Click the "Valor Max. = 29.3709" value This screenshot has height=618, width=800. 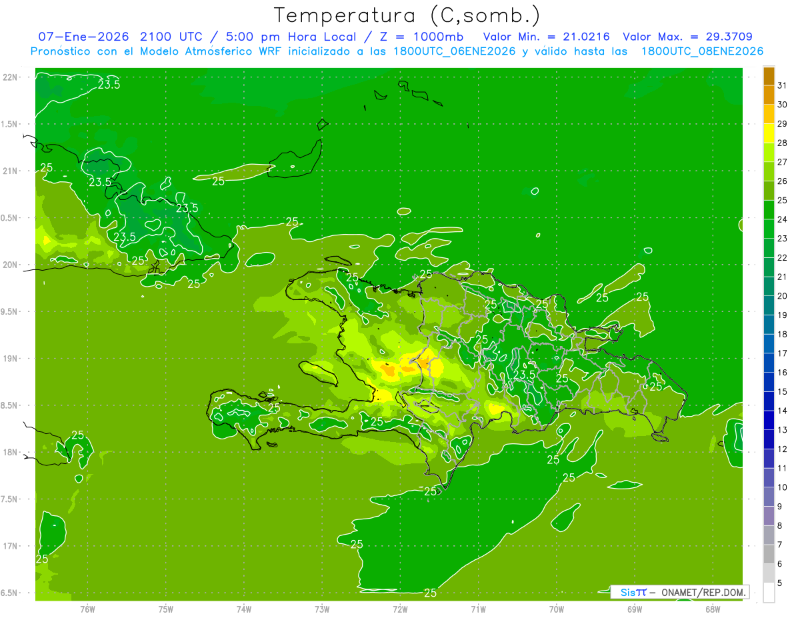coord(687,37)
